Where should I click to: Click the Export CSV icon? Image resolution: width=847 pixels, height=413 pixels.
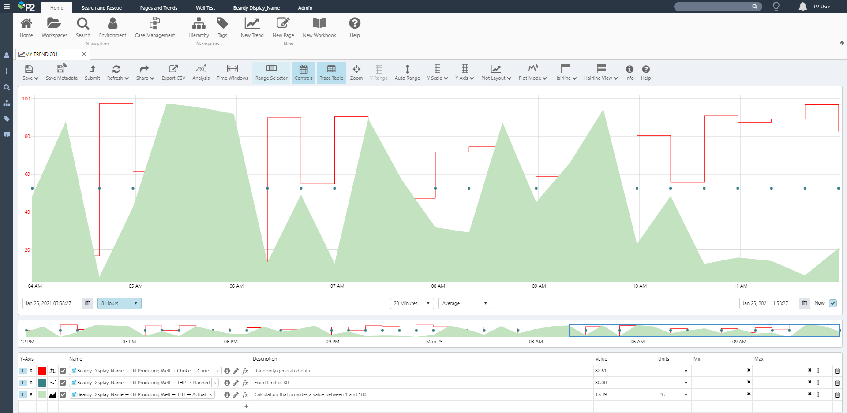tap(173, 72)
